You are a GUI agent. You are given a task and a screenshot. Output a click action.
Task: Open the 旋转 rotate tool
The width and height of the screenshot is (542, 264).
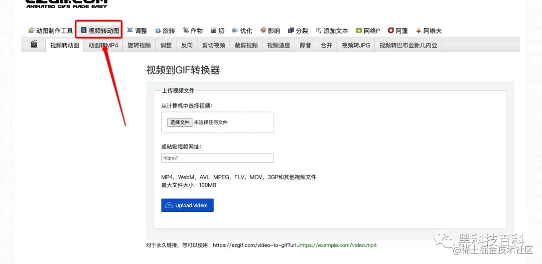[x=165, y=31]
